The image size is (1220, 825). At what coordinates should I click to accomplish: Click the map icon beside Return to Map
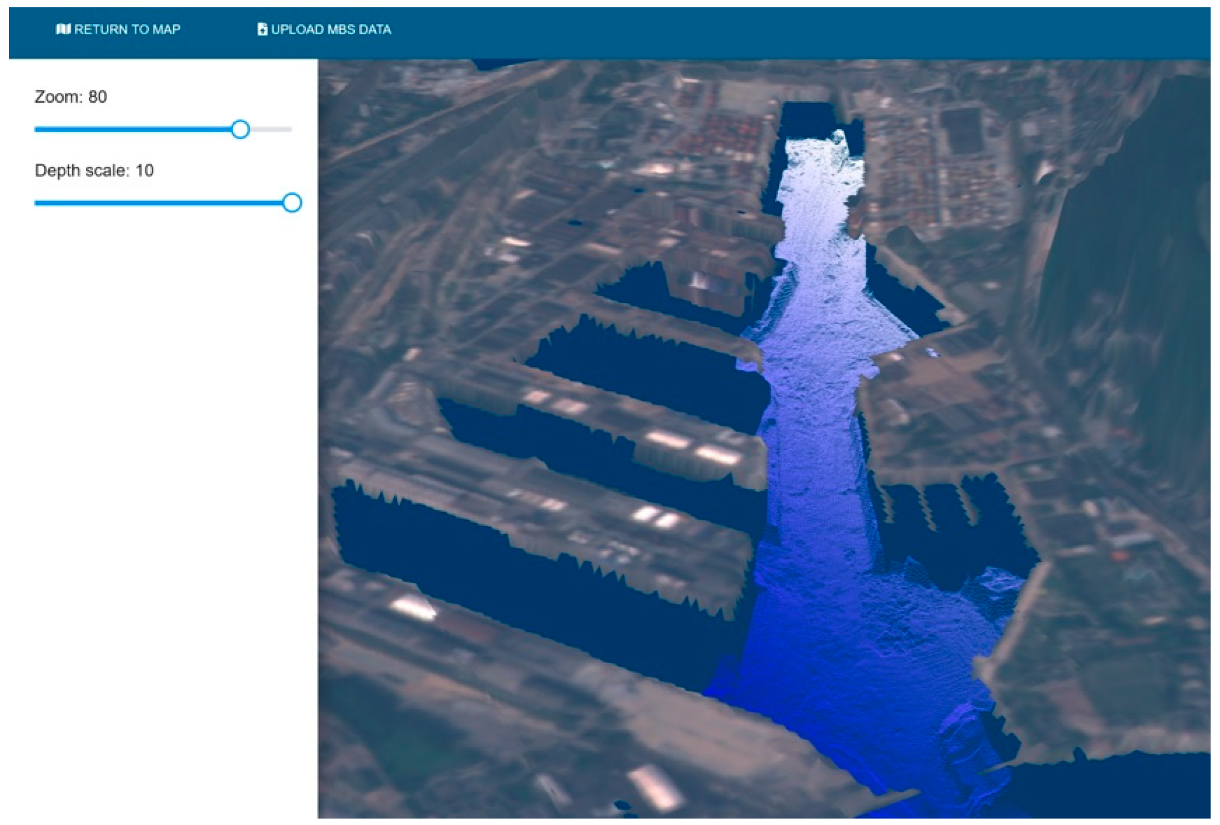click(63, 29)
